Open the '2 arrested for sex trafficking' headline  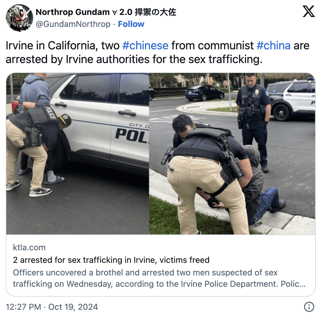tap(111, 260)
